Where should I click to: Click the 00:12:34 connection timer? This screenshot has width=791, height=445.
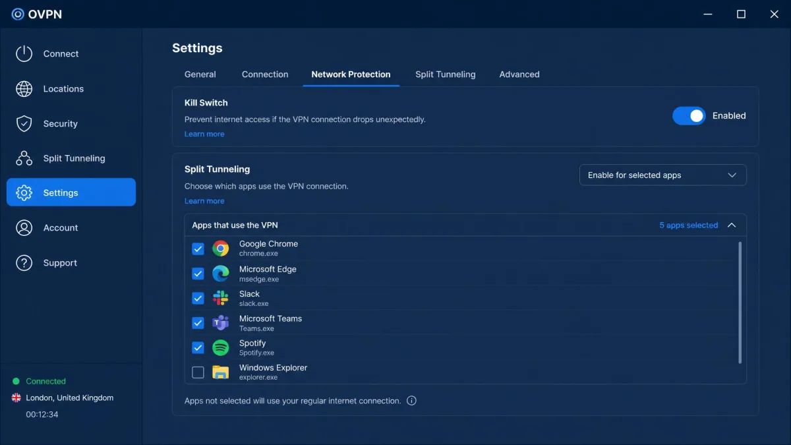tap(42, 415)
